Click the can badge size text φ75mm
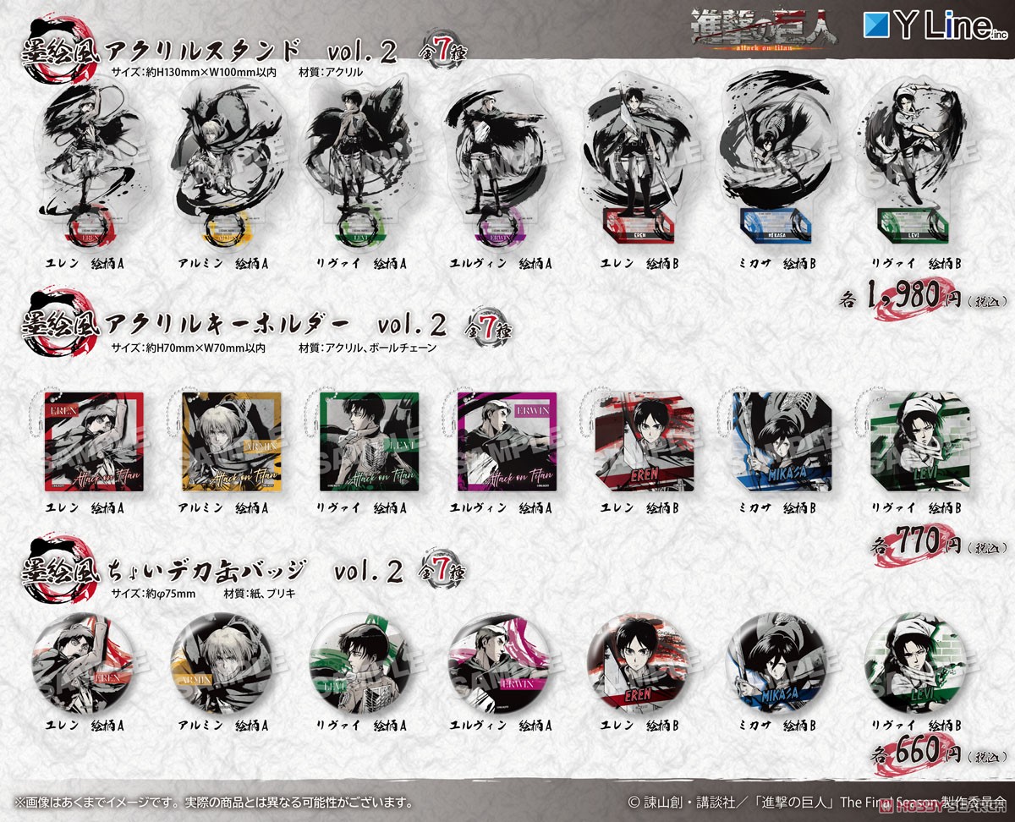Image resolution: width=1015 pixels, height=822 pixels. pyautogui.click(x=152, y=594)
